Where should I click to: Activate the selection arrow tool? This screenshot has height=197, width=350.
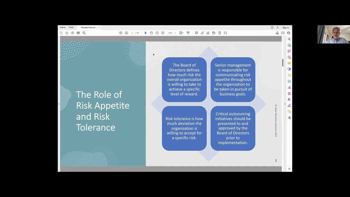coord(145,33)
